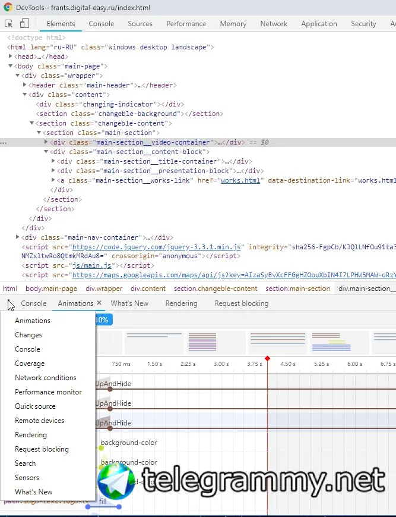Select the Console tab in the drawer
Screen dimensions: 396x517
pos(34,303)
